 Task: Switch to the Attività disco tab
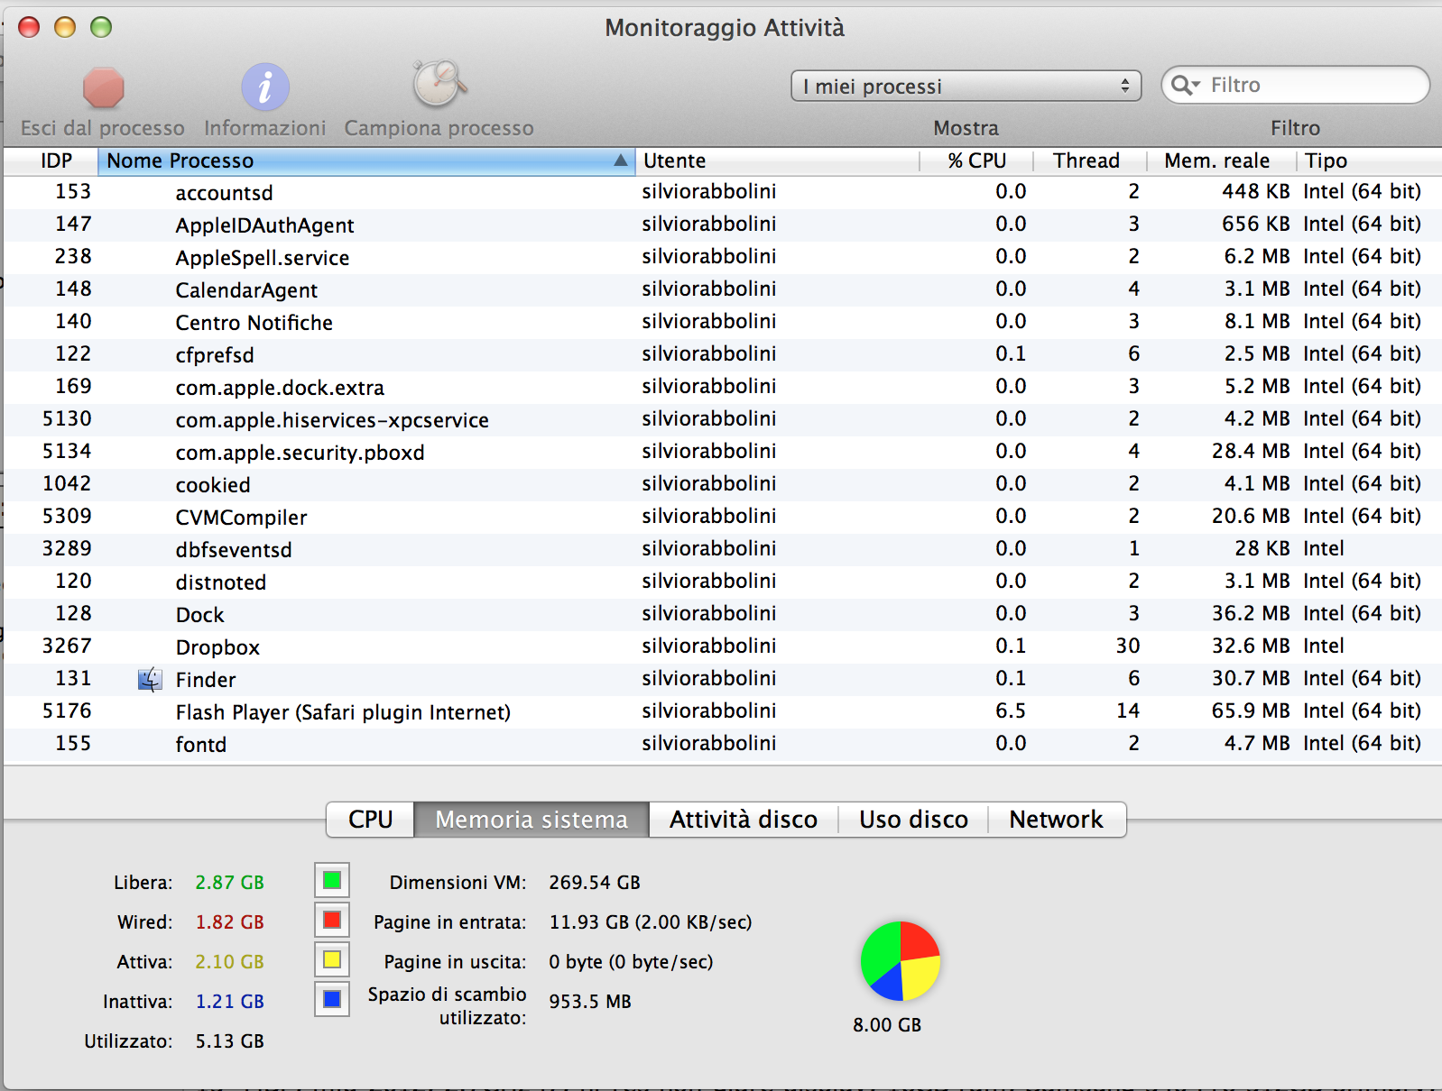tap(744, 820)
